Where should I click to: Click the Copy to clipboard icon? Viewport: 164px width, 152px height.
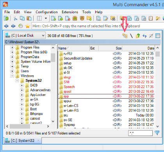[22, 18]
